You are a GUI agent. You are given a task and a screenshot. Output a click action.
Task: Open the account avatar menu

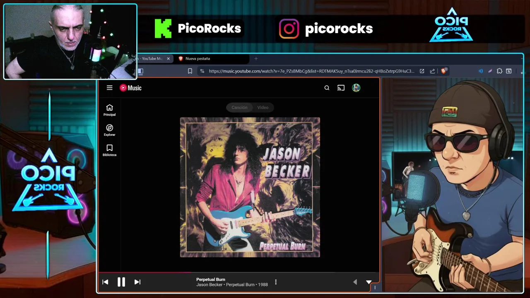click(x=356, y=88)
